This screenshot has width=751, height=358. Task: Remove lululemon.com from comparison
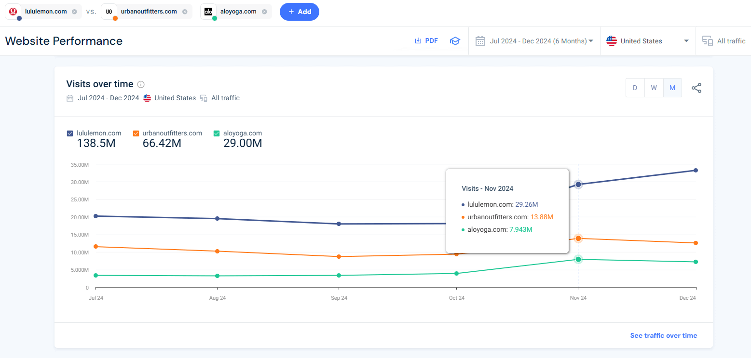pos(74,12)
